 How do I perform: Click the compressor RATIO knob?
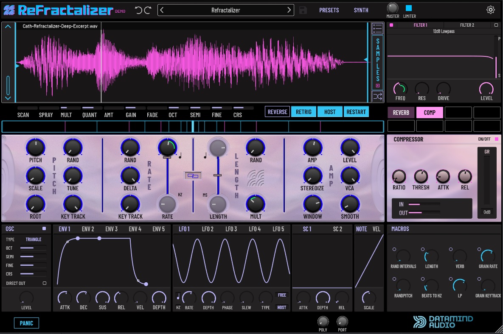point(399,176)
